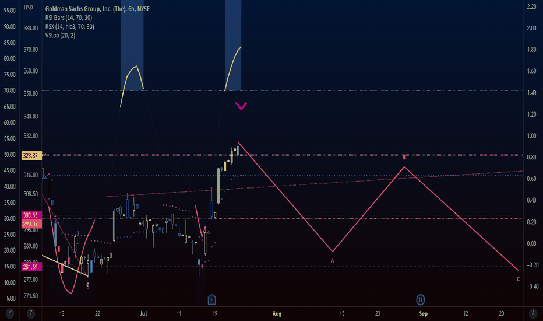Screen dimensions: 543x321
Task: Click the 299.37 price level label
Action: pyautogui.click(x=31, y=224)
